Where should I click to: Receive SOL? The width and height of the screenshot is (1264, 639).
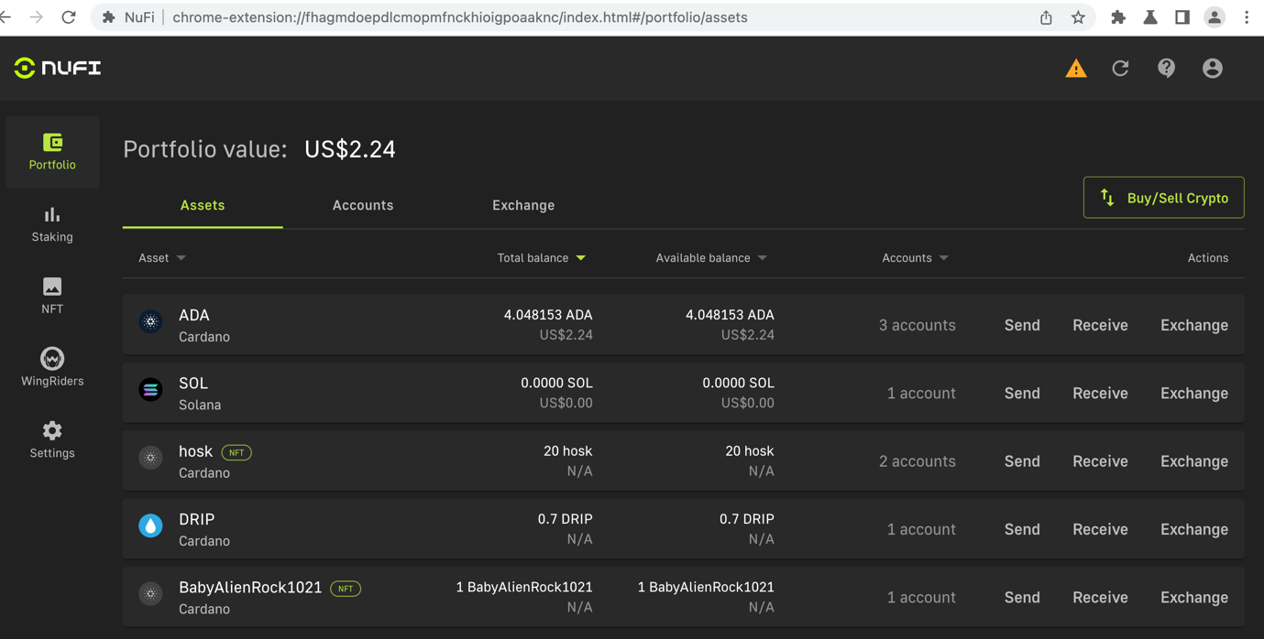click(x=1100, y=393)
